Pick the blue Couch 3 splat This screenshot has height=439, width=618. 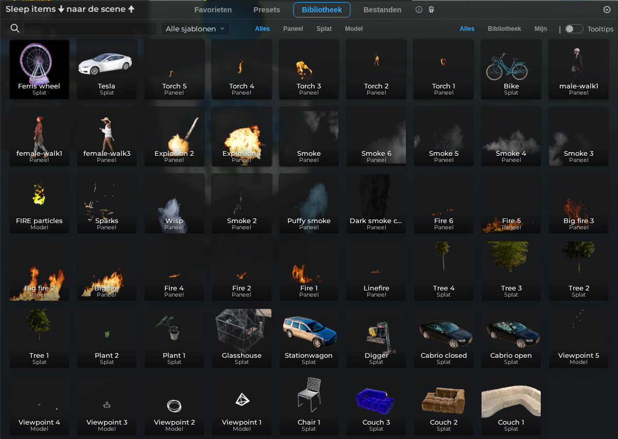tap(376, 406)
